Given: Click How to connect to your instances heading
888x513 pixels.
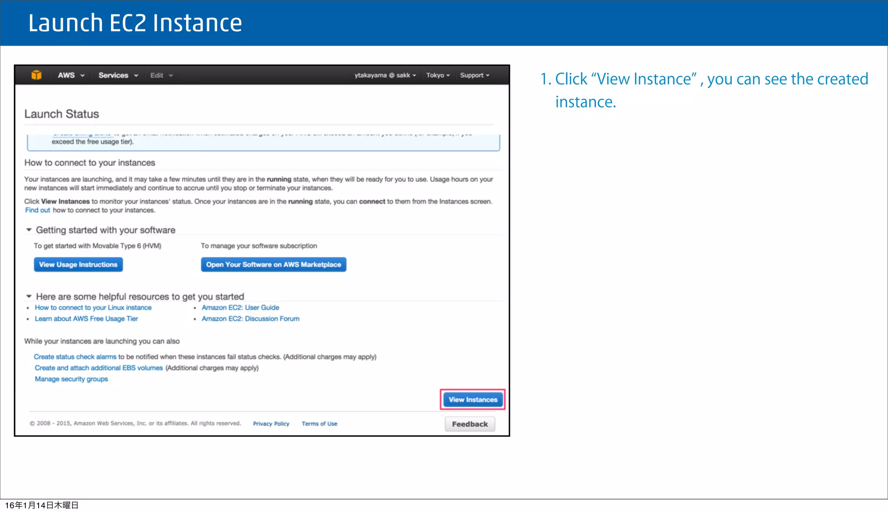Looking at the screenshot, I should [x=90, y=162].
